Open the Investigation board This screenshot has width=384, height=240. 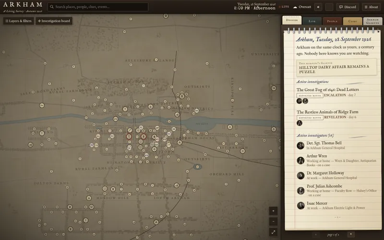[54, 21]
